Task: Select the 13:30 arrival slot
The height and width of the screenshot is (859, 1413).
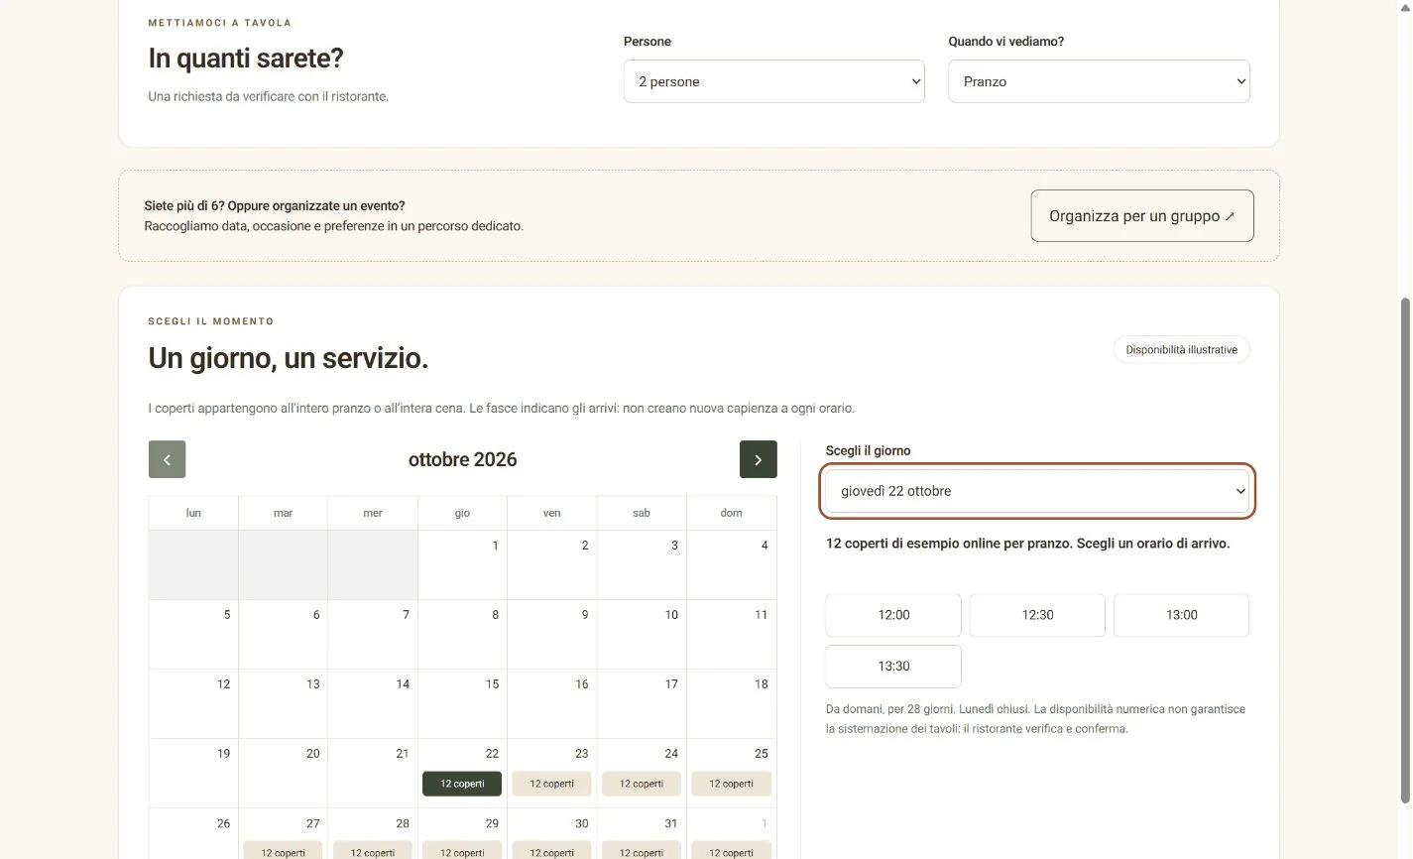Action: [893, 667]
